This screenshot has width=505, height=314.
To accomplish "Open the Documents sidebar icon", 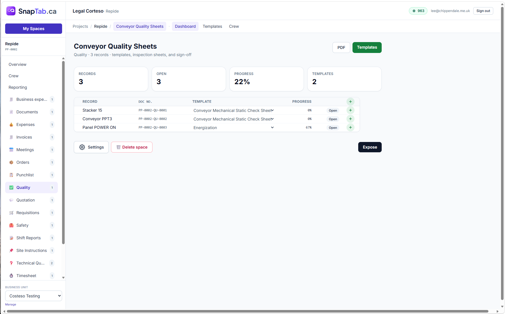I will pyautogui.click(x=11, y=112).
